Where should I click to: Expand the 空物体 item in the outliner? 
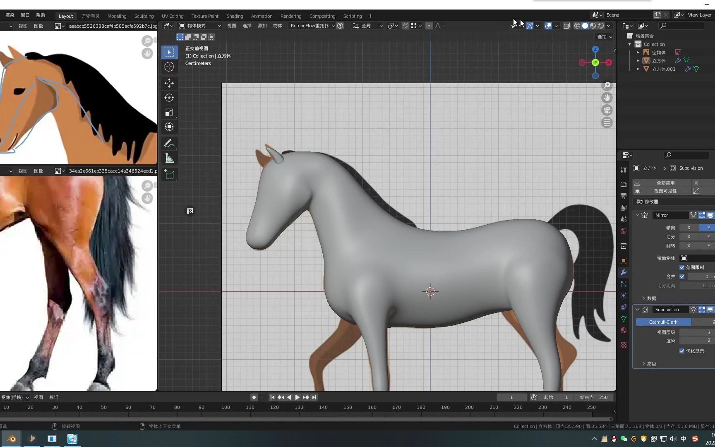coord(638,52)
